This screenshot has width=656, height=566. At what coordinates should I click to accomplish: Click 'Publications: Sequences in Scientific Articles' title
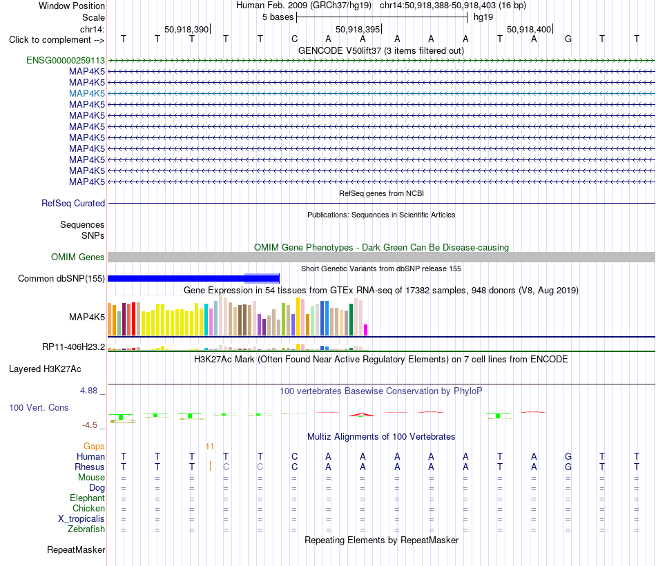point(381,215)
